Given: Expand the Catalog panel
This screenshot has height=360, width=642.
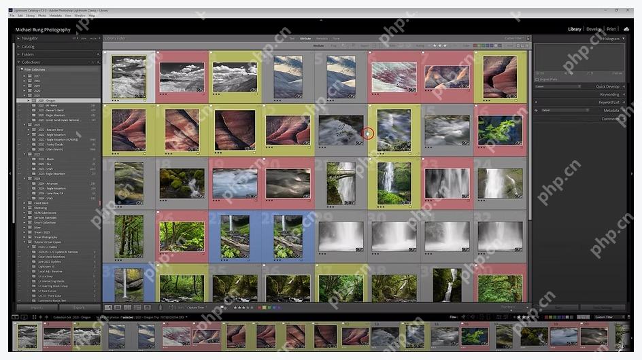Looking at the screenshot, I should pyautogui.click(x=18, y=47).
